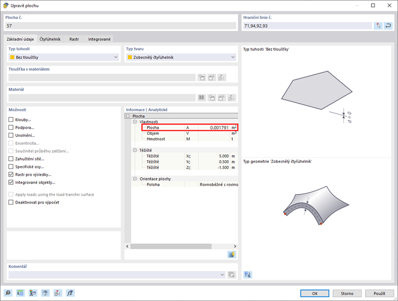Switch to the Čtyřúhelník tab
This screenshot has width=398, height=301.
pos(50,39)
